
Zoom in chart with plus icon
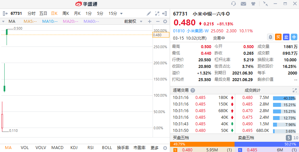click(150, 21)
